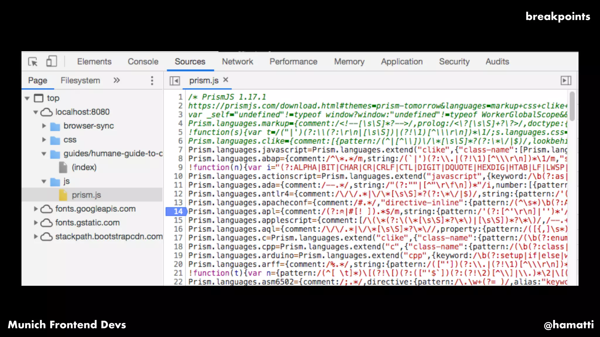Screen dimensions: 600x337
Task: Open the navigator three-dot menu
Action: click(152, 80)
